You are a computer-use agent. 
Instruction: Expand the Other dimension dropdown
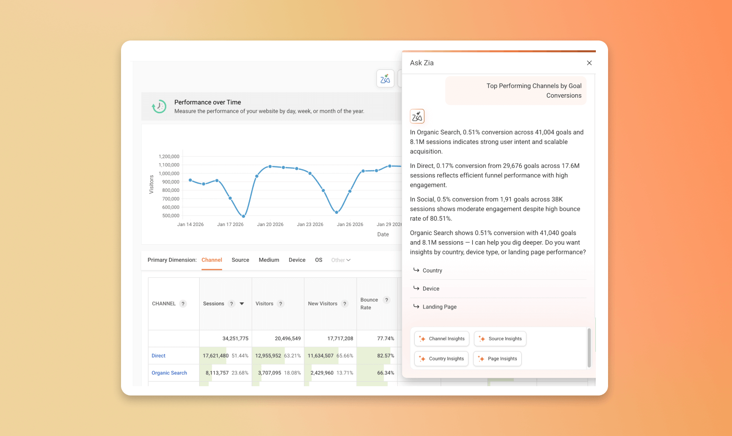pyautogui.click(x=341, y=260)
